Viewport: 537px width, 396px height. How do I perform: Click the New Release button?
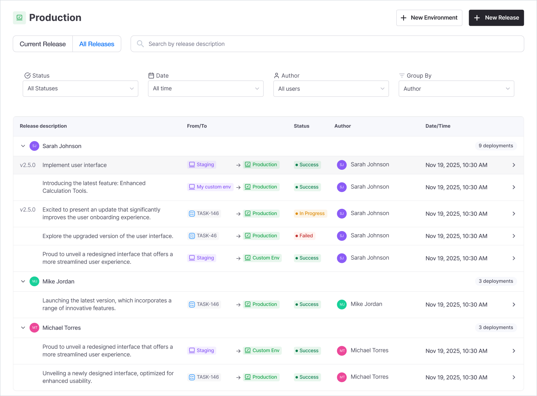click(x=496, y=18)
